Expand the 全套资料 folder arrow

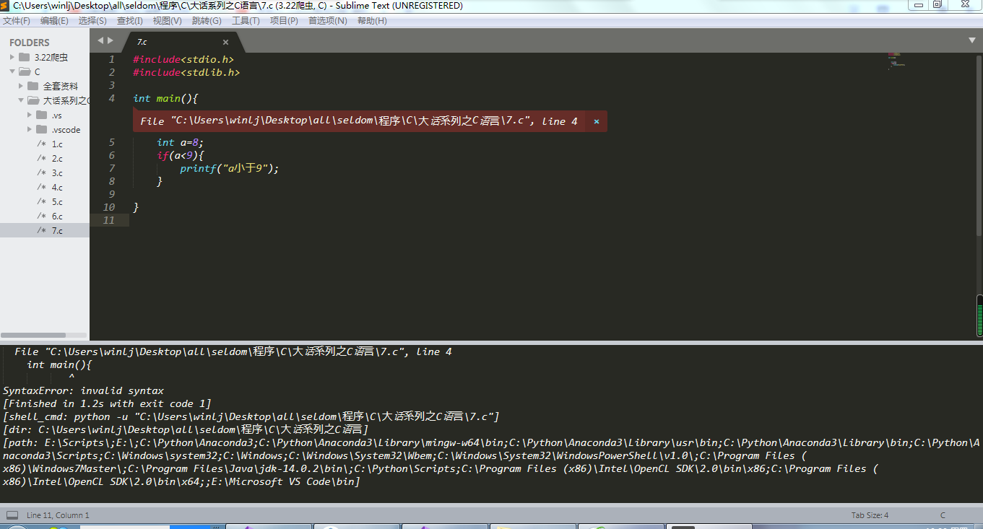[21, 86]
